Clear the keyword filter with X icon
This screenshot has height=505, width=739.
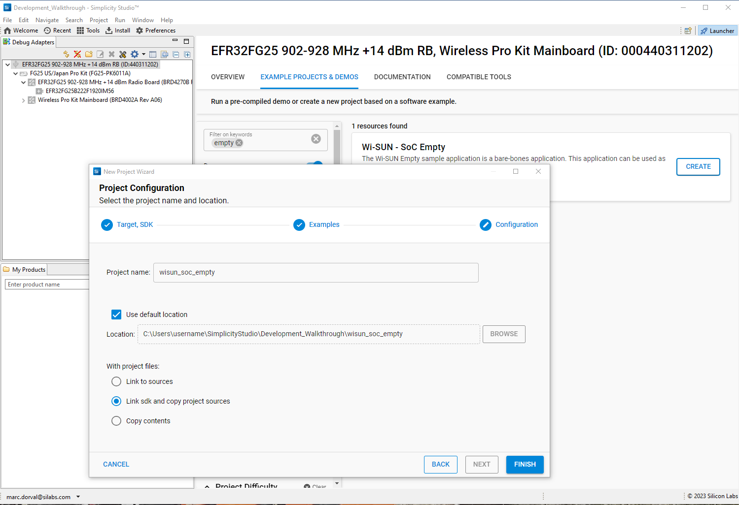[316, 139]
